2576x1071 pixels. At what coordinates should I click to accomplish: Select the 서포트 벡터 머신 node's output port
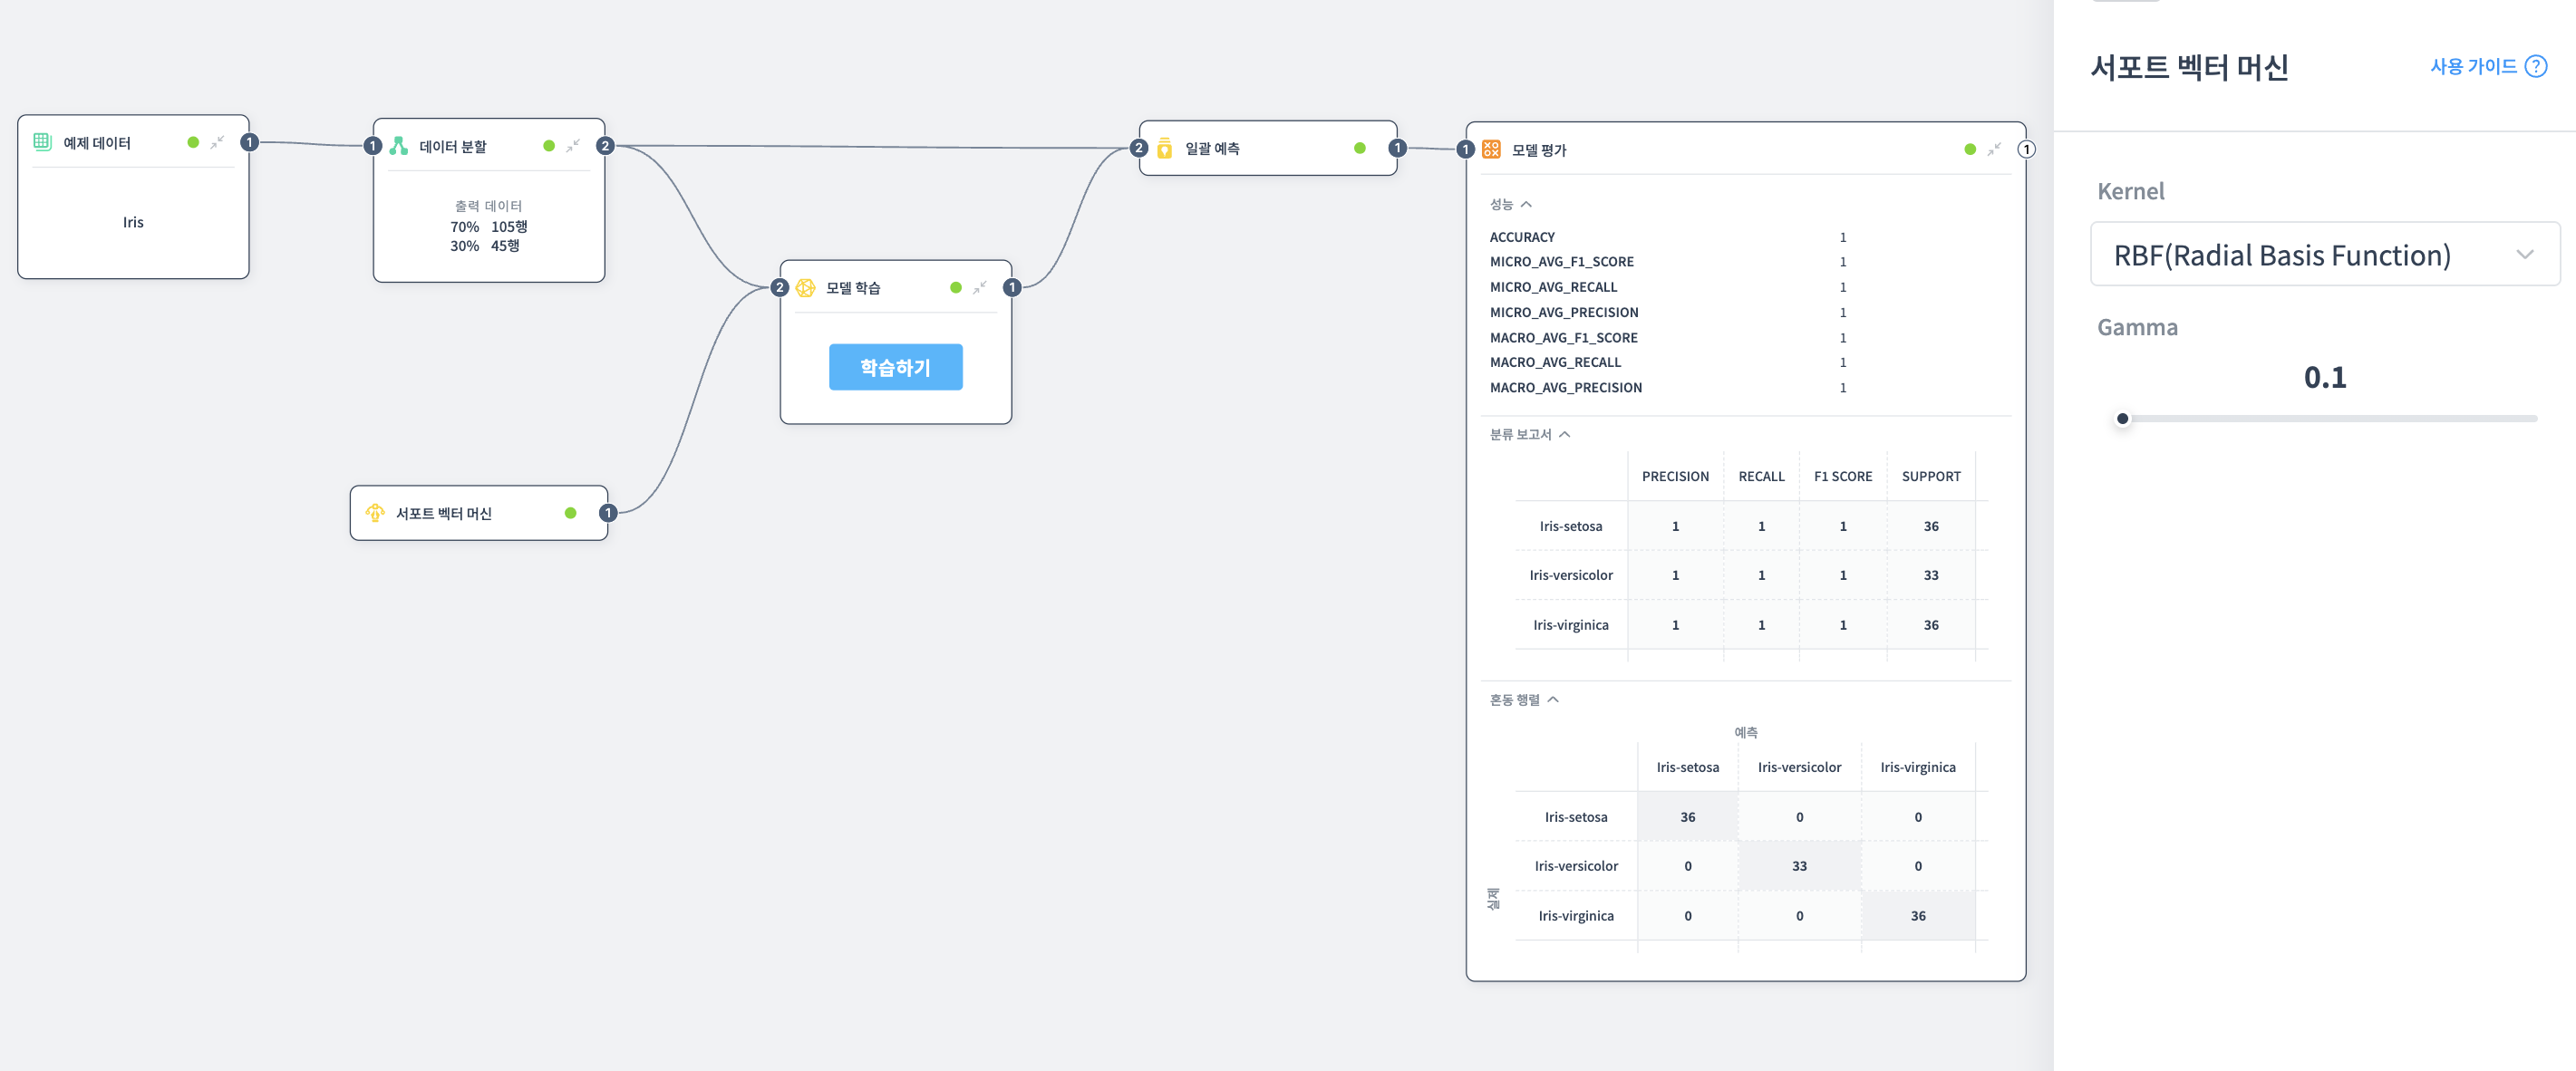pyautogui.click(x=607, y=513)
